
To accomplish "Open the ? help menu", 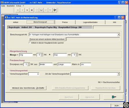I will [23, 6].
